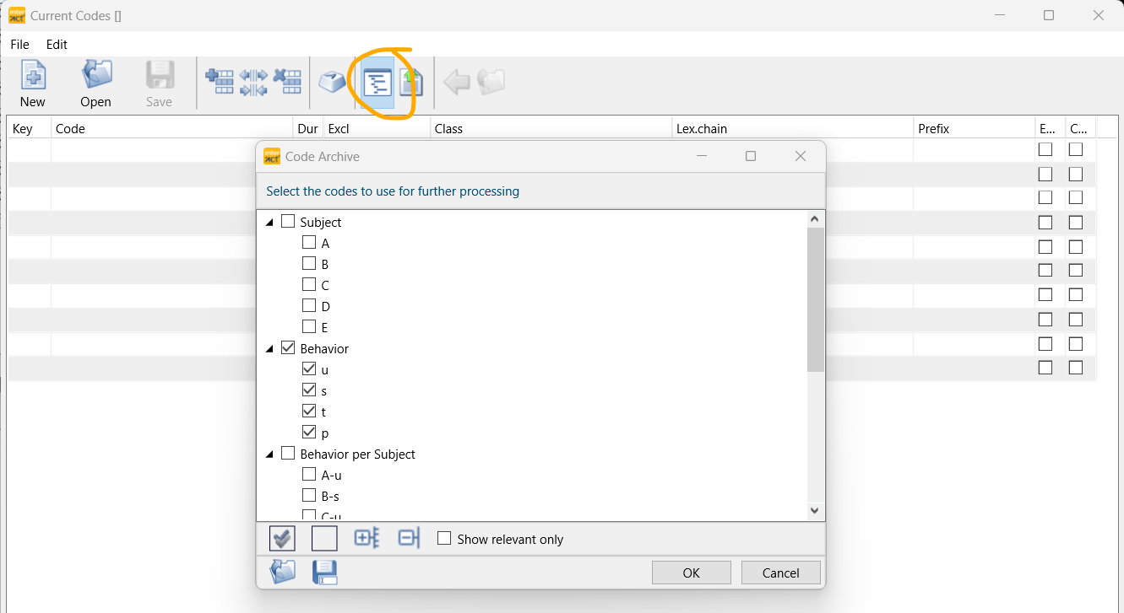Check subject A checkbox
This screenshot has height=613, width=1124.
(309, 243)
